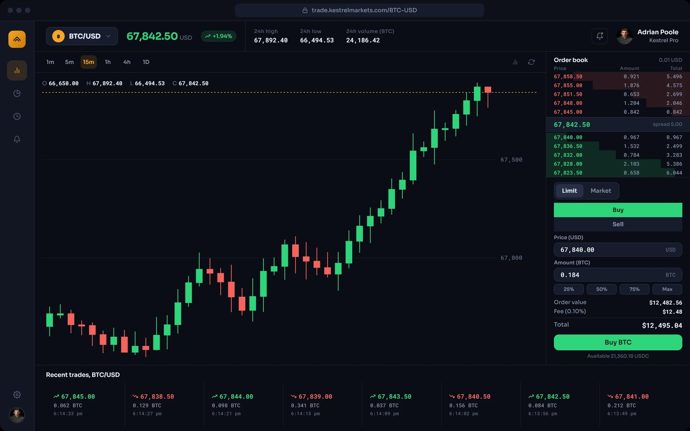The width and height of the screenshot is (690, 431).
Task: Open the history clock icon in sidebar
Action: (17, 116)
